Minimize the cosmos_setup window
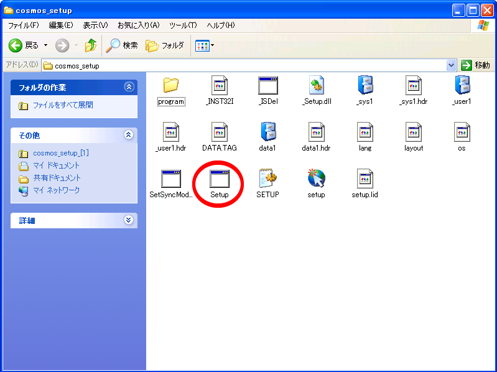The width and height of the screenshot is (497, 372). pos(458,11)
